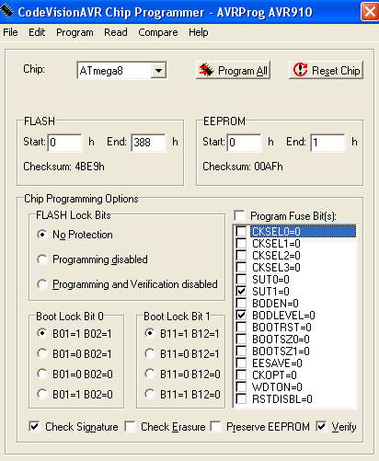Expand the ATmega8 chip dropdown arrow
The width and height of the screenshot is (379, 461).
click(158, 71)
